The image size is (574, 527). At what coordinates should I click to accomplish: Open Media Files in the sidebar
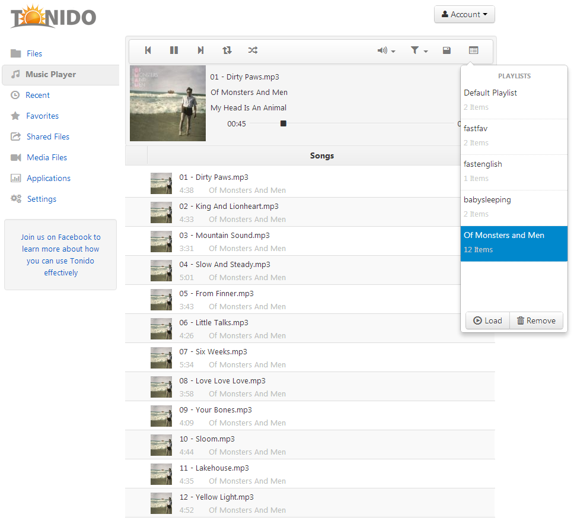(46, 158)
